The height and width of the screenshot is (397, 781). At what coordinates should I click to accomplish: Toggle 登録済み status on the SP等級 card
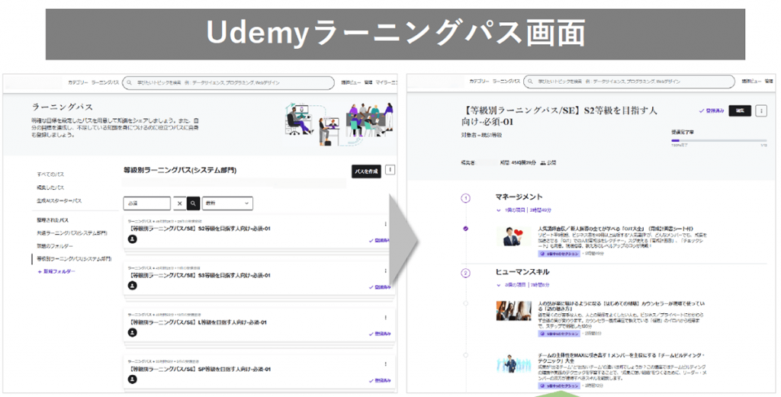(x=380, y=380)
